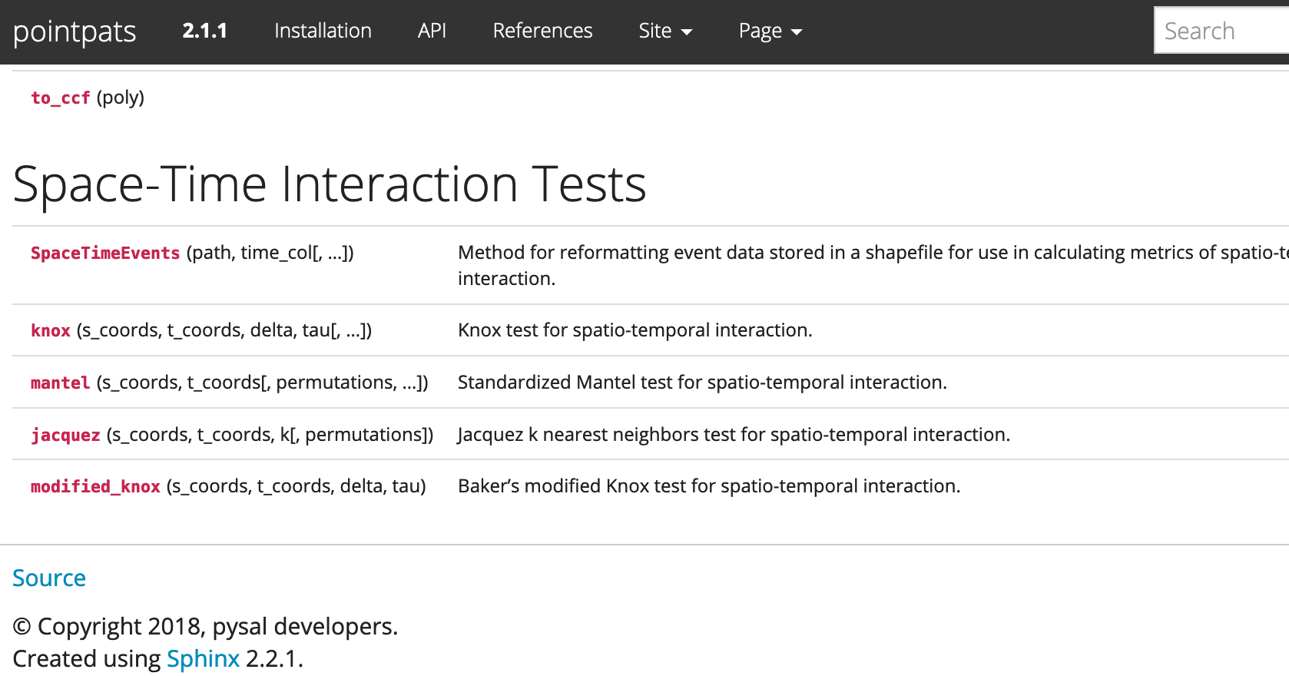Screen dimensions: 1289x676
Task: Open SpaceTimeEvents class documentation
Action: 105,253
